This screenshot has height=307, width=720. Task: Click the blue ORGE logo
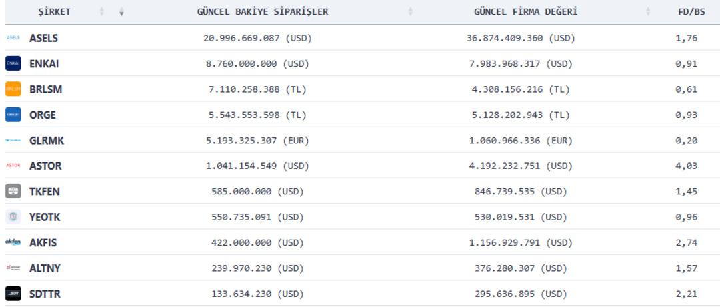click(x=13, y=115)
